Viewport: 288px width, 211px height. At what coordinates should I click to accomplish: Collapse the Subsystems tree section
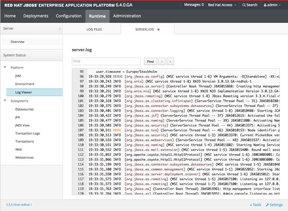[5, 101]
